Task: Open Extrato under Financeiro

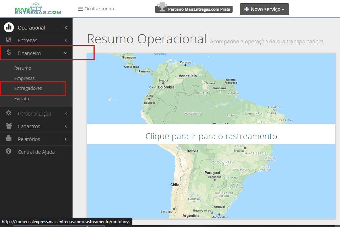Action: coord(22,98)
